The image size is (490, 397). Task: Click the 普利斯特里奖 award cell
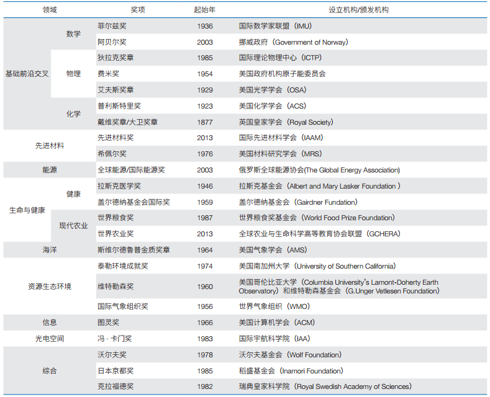click(x=119, y=106)
